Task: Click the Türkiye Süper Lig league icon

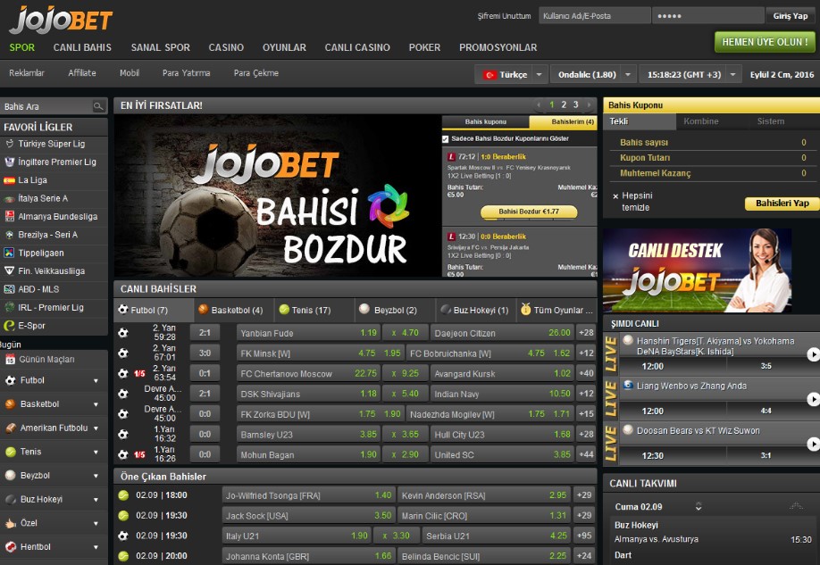Action: click(10, 144)
